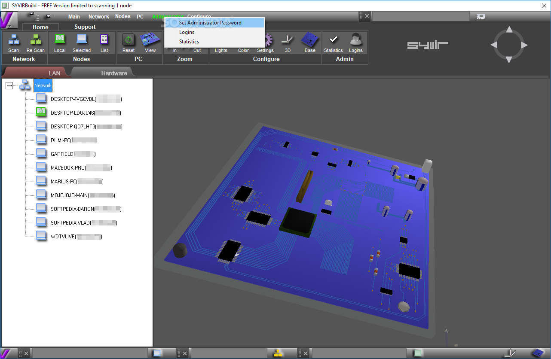
Task: Start a network Scan from the ribbon
Action: click(x=14, y=43)
